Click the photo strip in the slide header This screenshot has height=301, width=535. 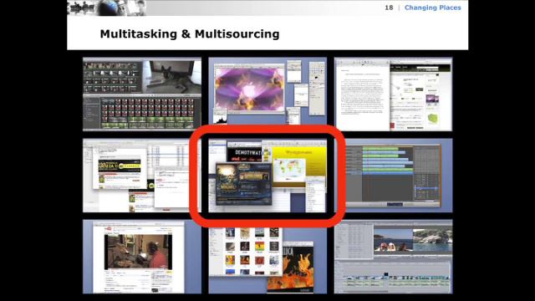click(107, 8)
